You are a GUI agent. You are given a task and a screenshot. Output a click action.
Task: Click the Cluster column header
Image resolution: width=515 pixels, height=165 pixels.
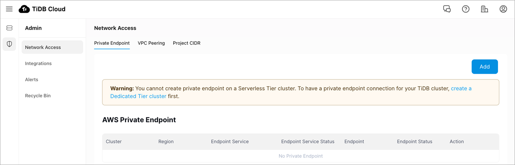pyautogui.click(x=114, y=142)
